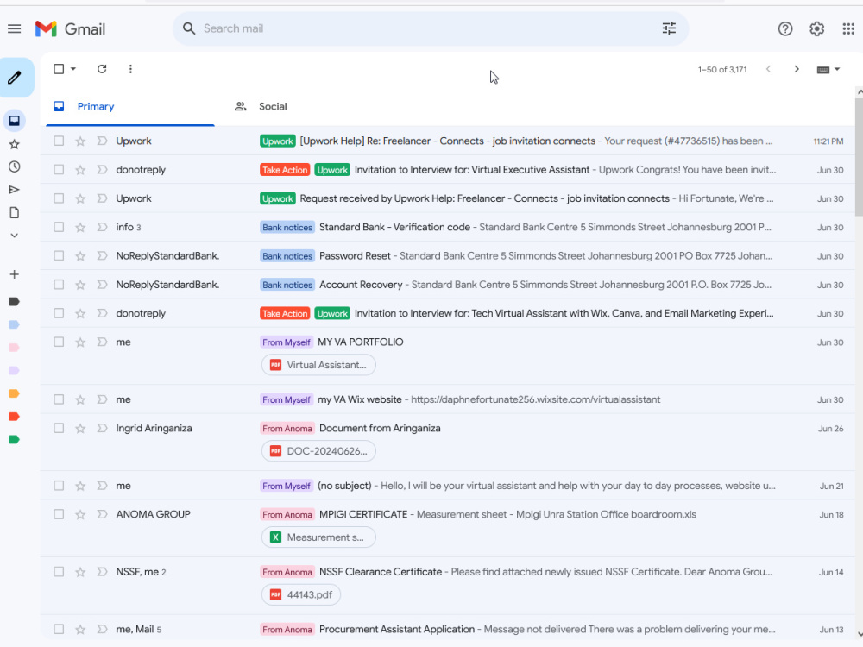Open the select dropdown arrow beside checkbox

point(73,69)
